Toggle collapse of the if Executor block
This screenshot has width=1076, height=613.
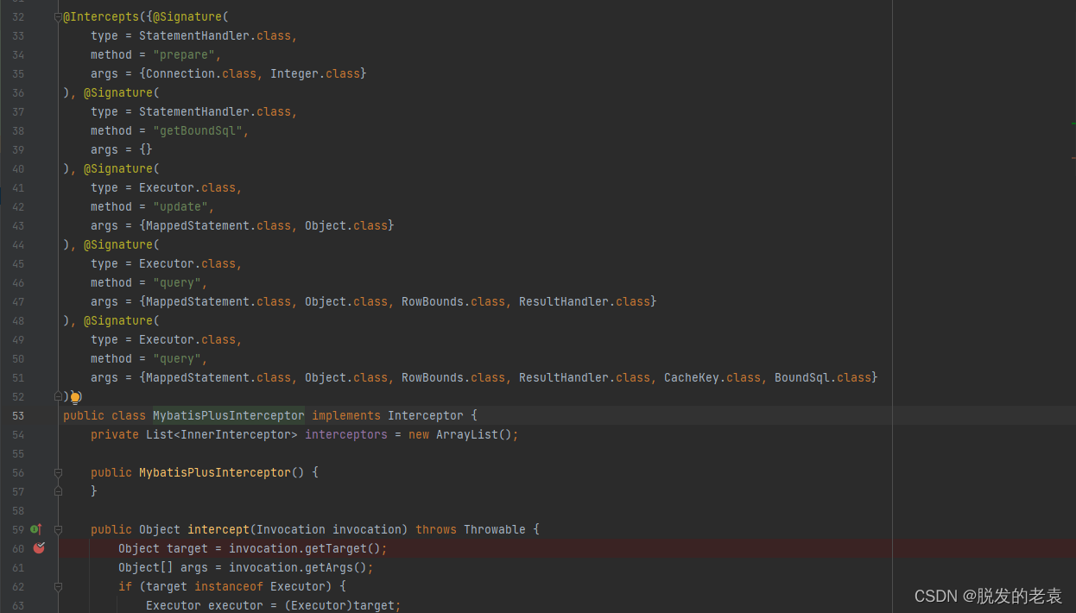pos(58,586)
